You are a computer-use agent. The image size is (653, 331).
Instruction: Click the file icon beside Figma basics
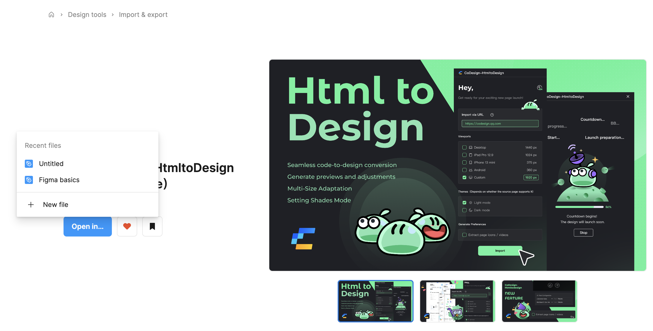click(x=29, y=180)
